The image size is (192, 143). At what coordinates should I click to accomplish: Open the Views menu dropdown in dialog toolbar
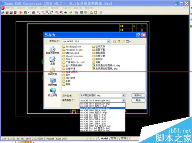128,42
